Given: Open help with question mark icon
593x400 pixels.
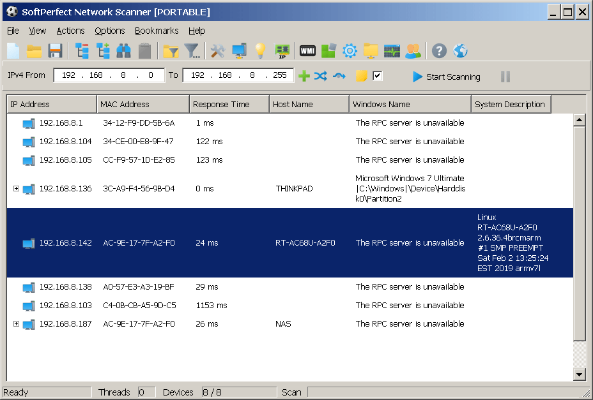Looking at the screenshot, I should click(x=439, y=51).
